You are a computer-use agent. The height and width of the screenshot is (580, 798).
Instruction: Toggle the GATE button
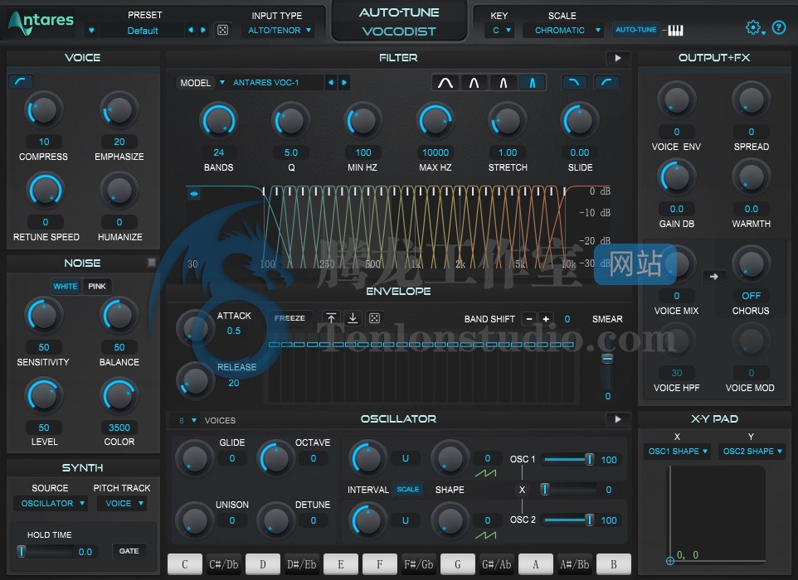129,551
